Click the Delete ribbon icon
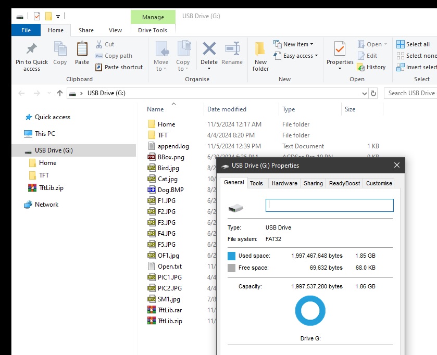Viewport: 437px width, 355px height. tap(209, 49)
